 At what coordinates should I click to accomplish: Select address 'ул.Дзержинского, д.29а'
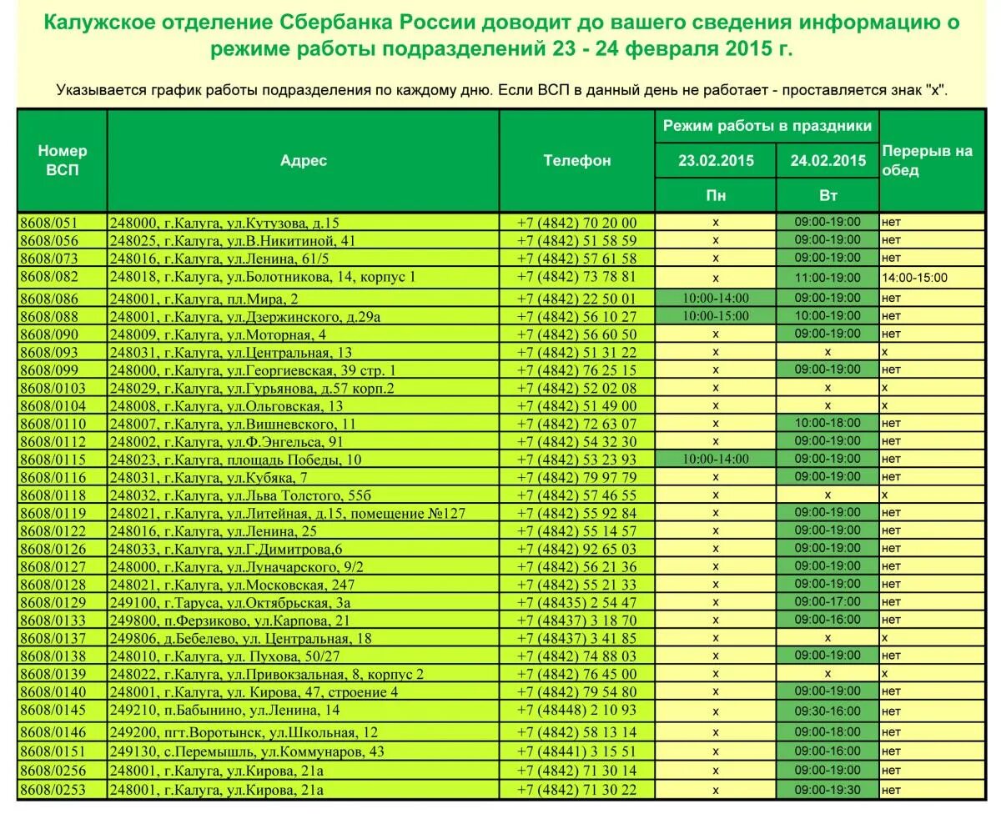tap(304, 317)
